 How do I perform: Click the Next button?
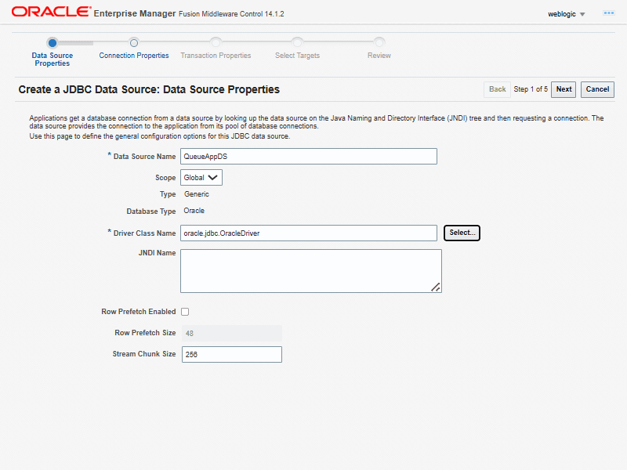564,89
